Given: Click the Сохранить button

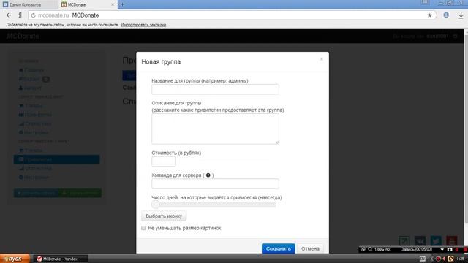Looking at the screenshot, I should tap(278, 248).
